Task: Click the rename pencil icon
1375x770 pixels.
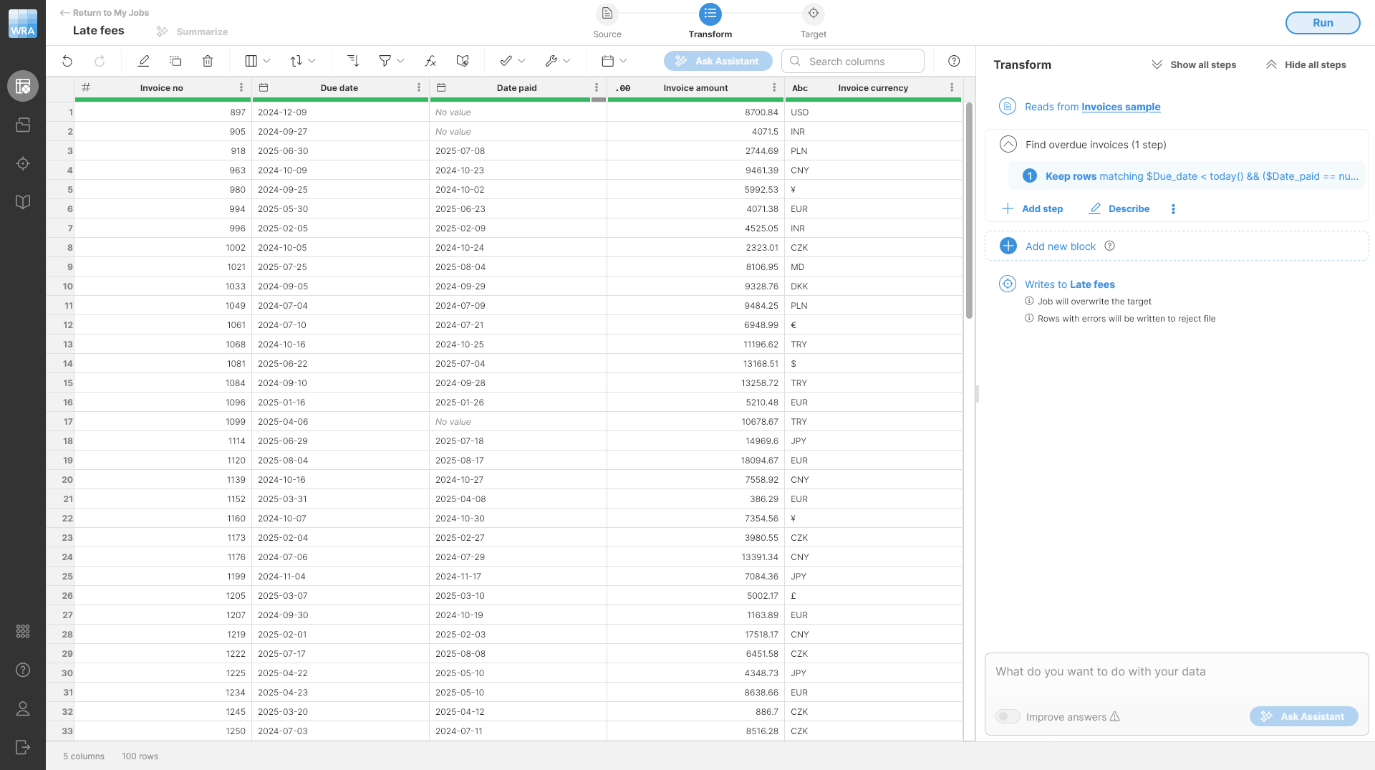Action: pos(143,62)
